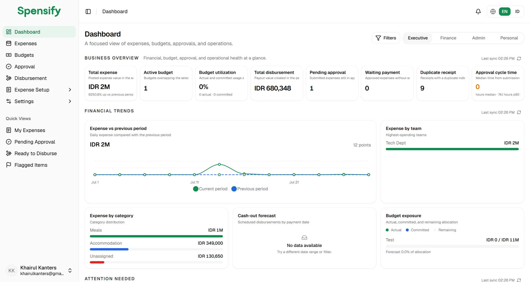Click the Ready to Disburse icon

point(9,154)
